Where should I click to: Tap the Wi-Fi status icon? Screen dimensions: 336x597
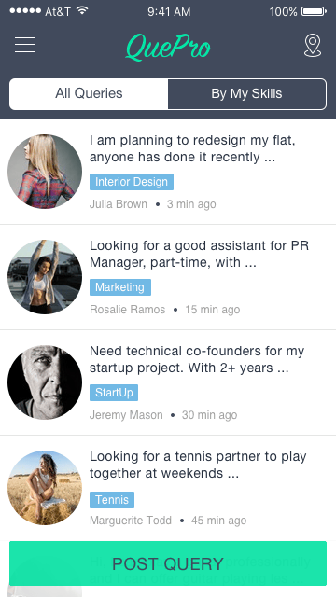click(82, 10)
